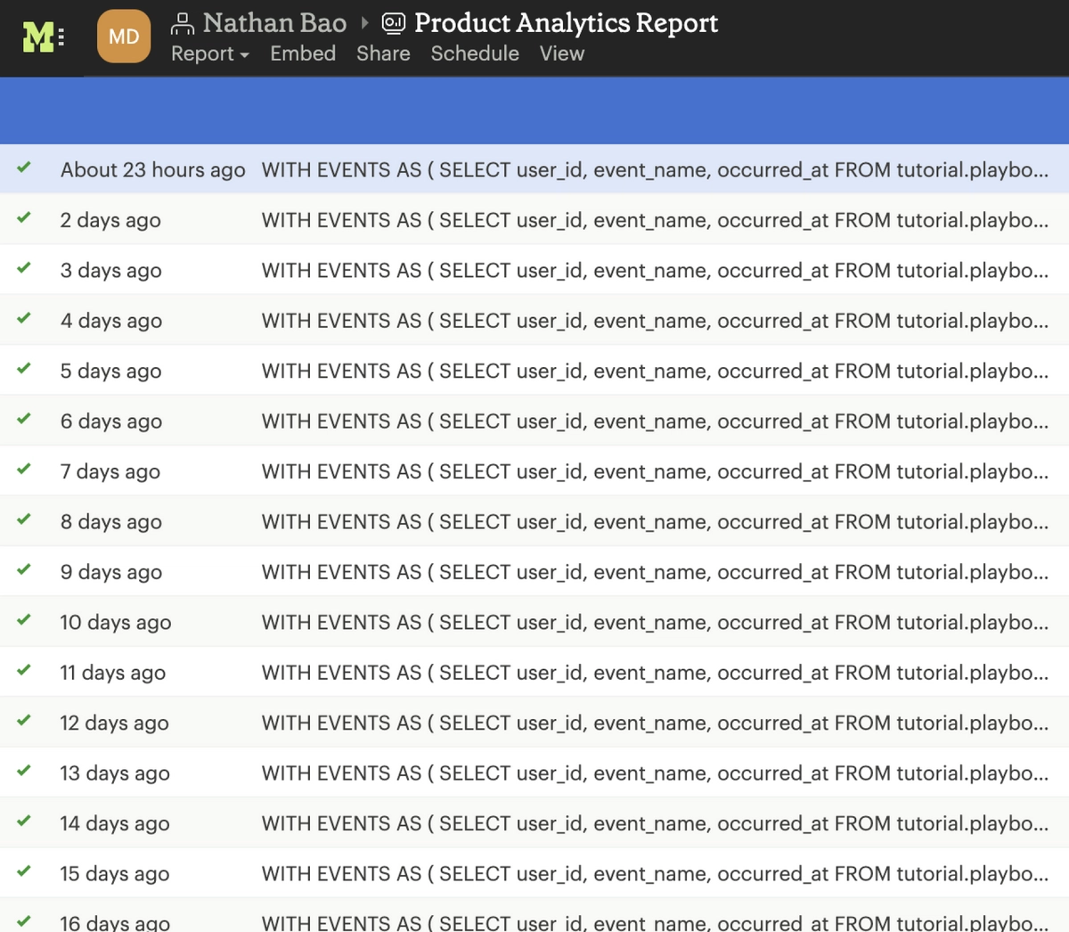Open the Schedule menu item
Screen dimensions: 1069x932
[474, 54]
